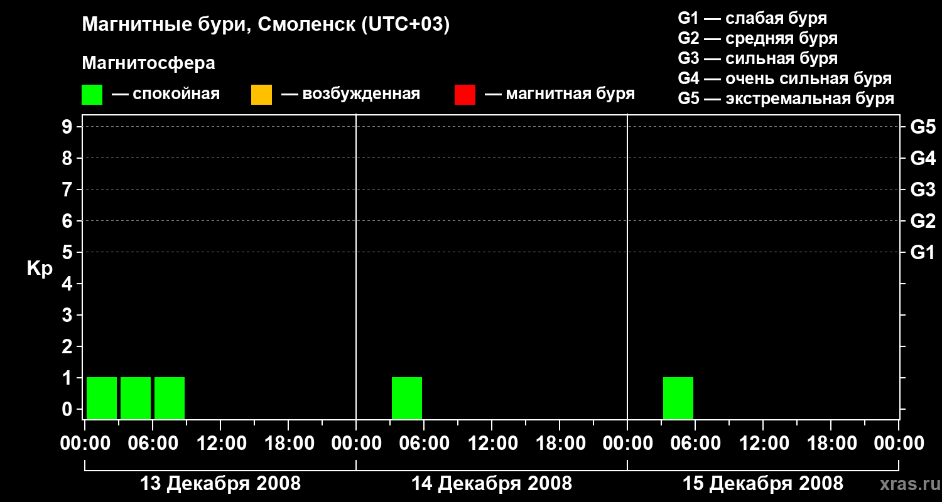The height and width of the screenshot is (502, 942).
Task: Click the "14 Декабря 2008" date label
Action: click(x=492, y=484)
